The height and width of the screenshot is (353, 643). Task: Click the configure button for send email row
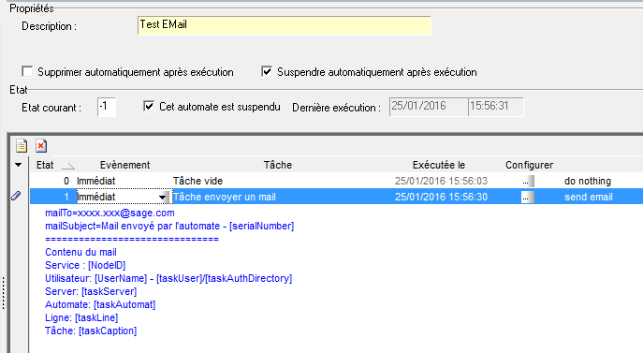pos(527,197)
